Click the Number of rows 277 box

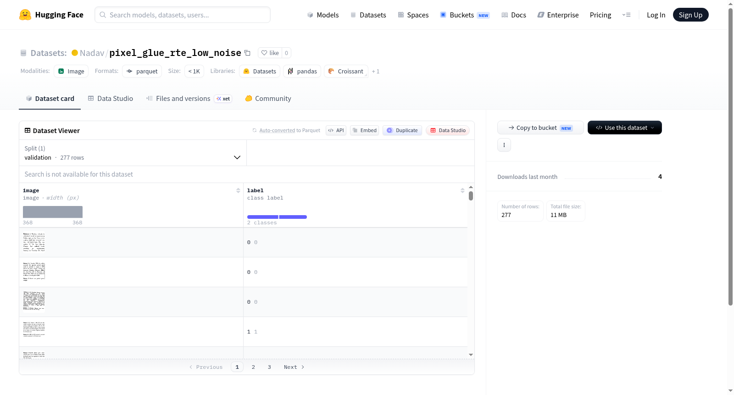(x=520, y=211)
